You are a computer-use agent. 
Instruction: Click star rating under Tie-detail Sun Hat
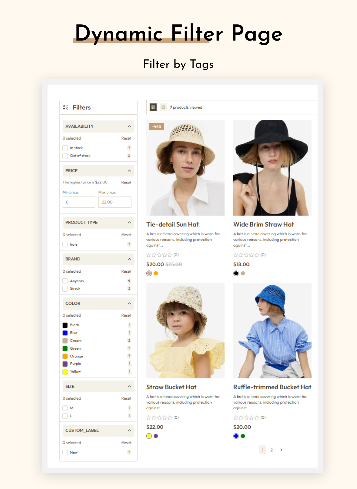point(159,255)
